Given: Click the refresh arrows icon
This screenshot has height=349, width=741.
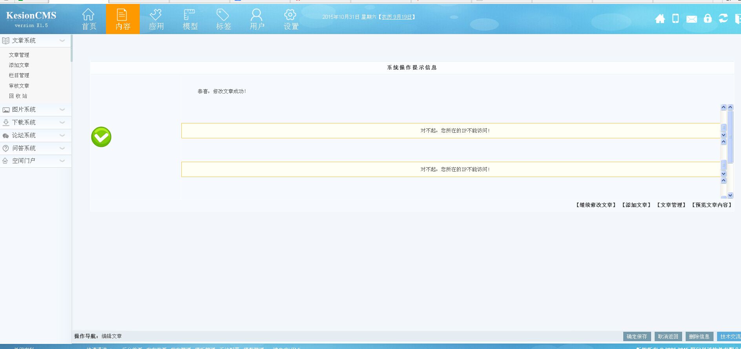Looking at the screenshot, I should pos(723,18).
